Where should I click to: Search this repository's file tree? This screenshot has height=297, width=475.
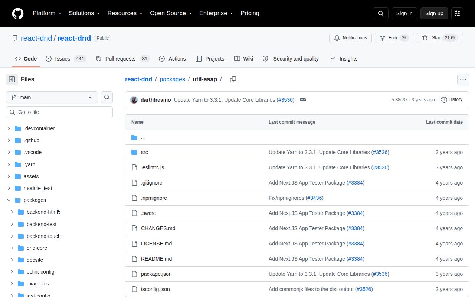(x=107, y=97)
